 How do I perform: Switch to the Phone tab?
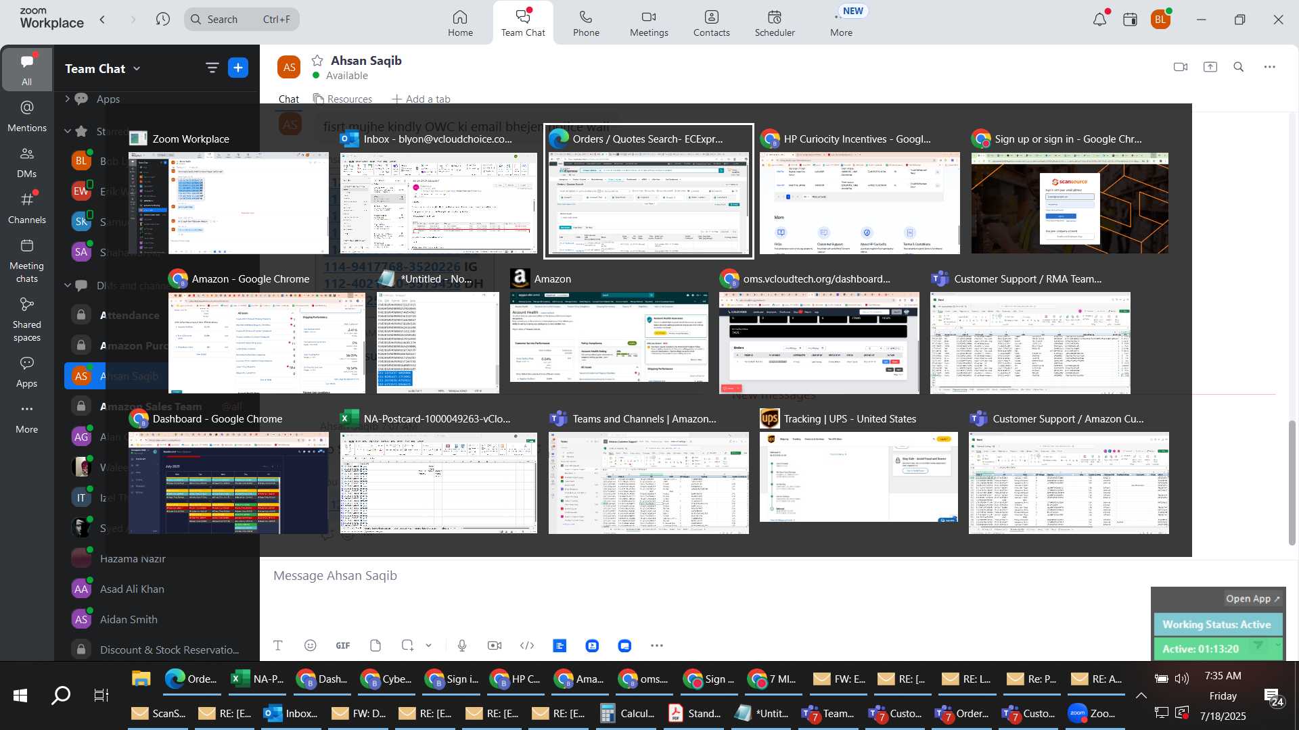(x=586, y=22)
